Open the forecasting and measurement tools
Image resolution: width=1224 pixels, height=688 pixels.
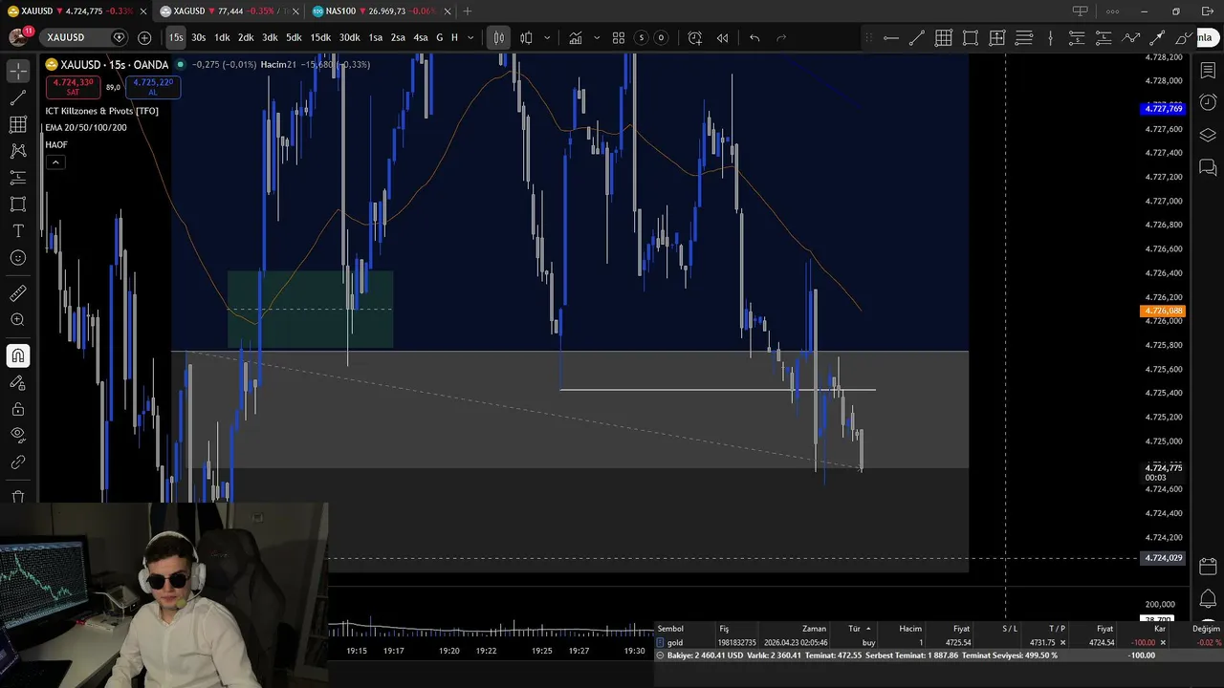[x=18, y=178]
